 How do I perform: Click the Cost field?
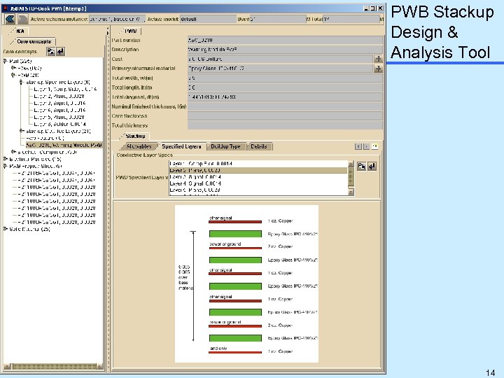tap(280, 59)
